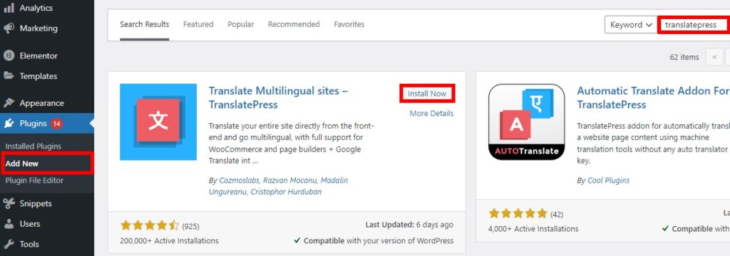
Task: Open More Details for TranslatePress
Action: pos(431,113)
